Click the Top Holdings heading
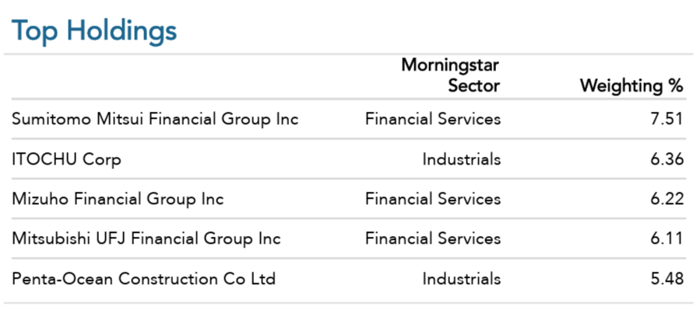The image size is (700, 309). tap(94, 31)
